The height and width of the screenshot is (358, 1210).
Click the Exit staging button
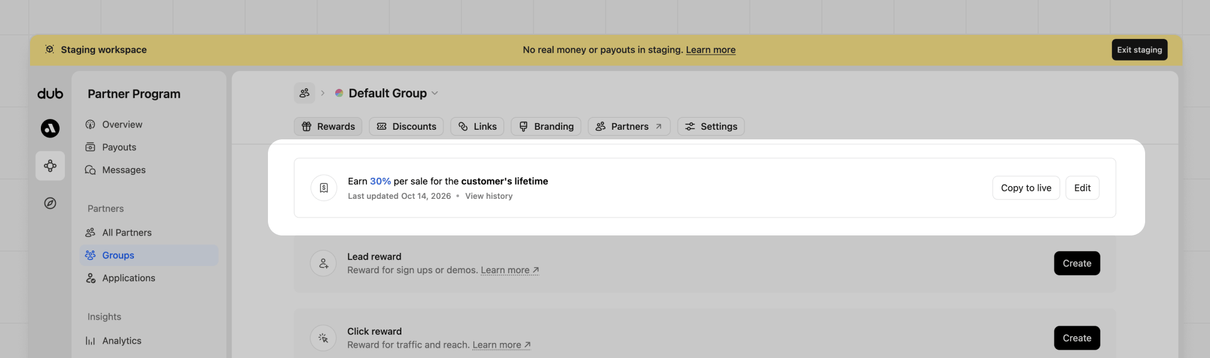pyautogui.click(x=1139, y=50)
